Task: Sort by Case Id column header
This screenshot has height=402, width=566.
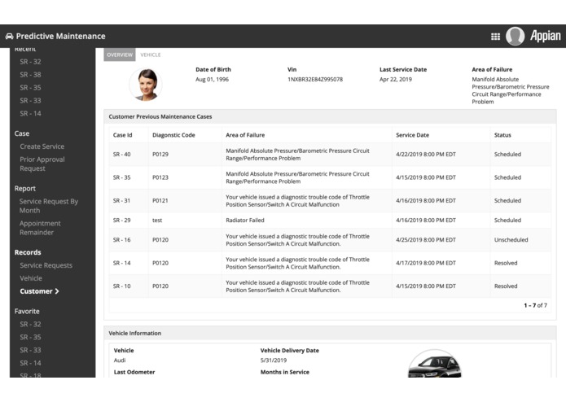Action: click(122, 135)
